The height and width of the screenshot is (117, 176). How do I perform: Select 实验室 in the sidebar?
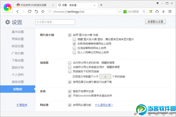[x=18, y=89]
